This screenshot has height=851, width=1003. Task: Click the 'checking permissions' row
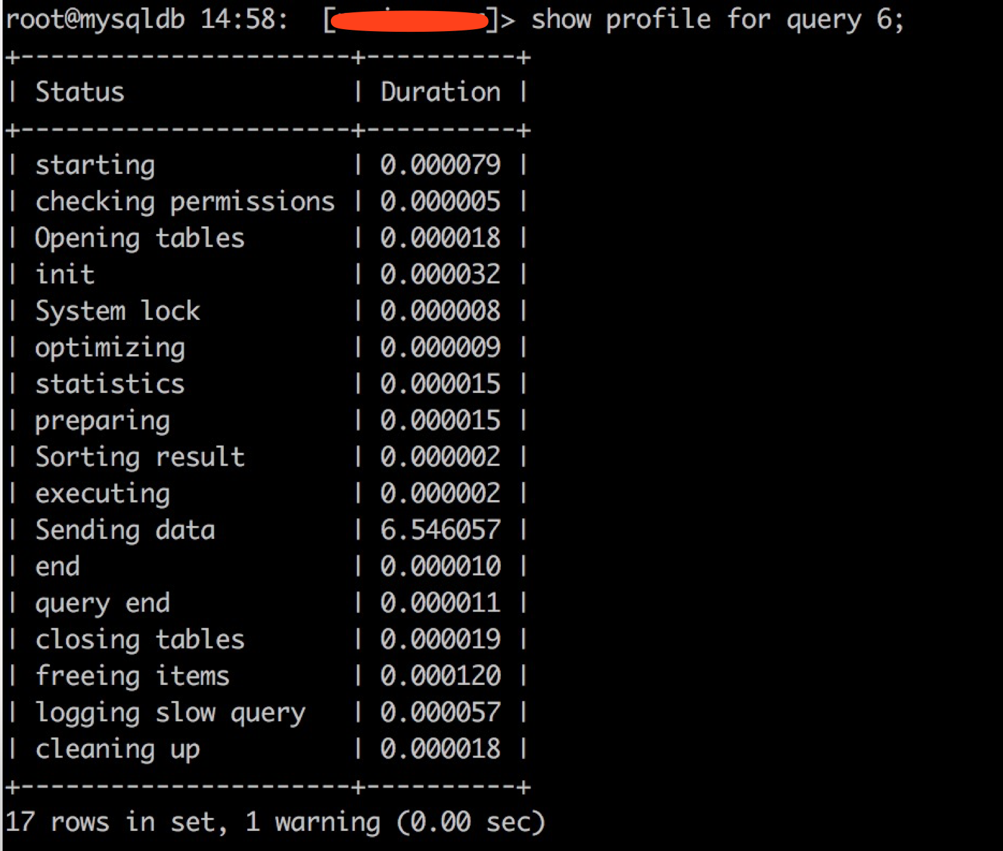pos(185,201)
